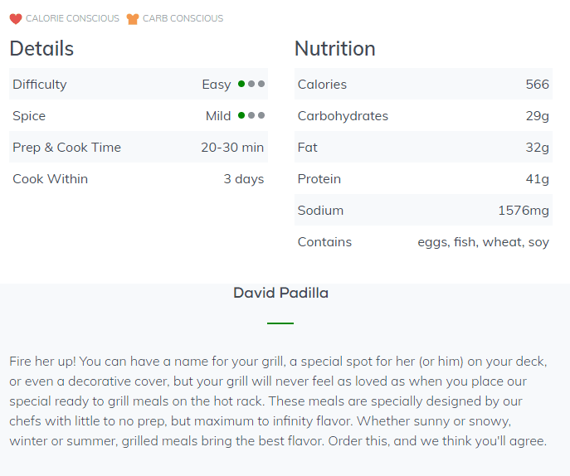
Task: Select the CALORIE CONSCIOUS tag label
Action: [x=72, y=18]
